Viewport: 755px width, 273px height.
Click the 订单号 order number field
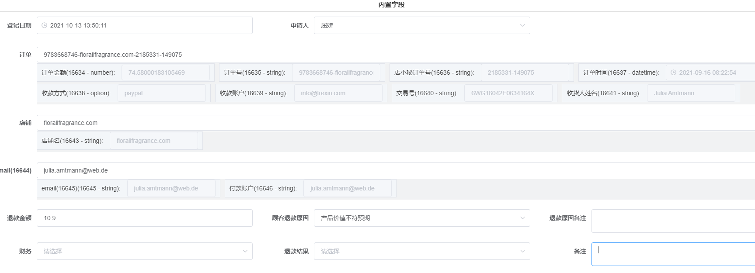point(336,73)
